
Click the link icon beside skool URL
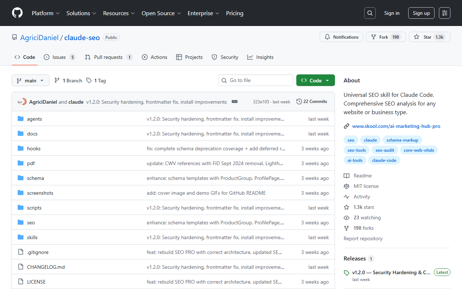[346, 126]
